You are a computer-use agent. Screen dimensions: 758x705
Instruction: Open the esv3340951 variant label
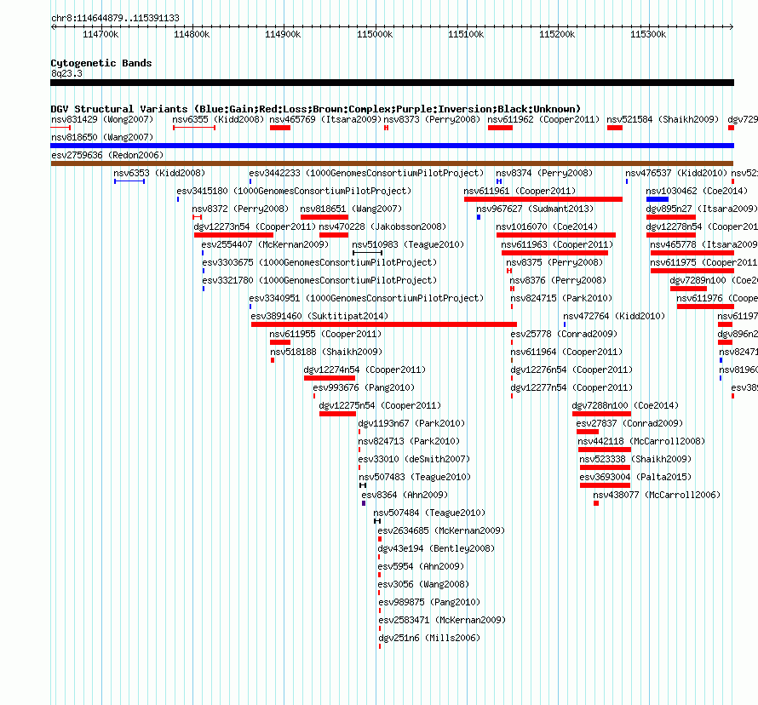click(366, 298)
